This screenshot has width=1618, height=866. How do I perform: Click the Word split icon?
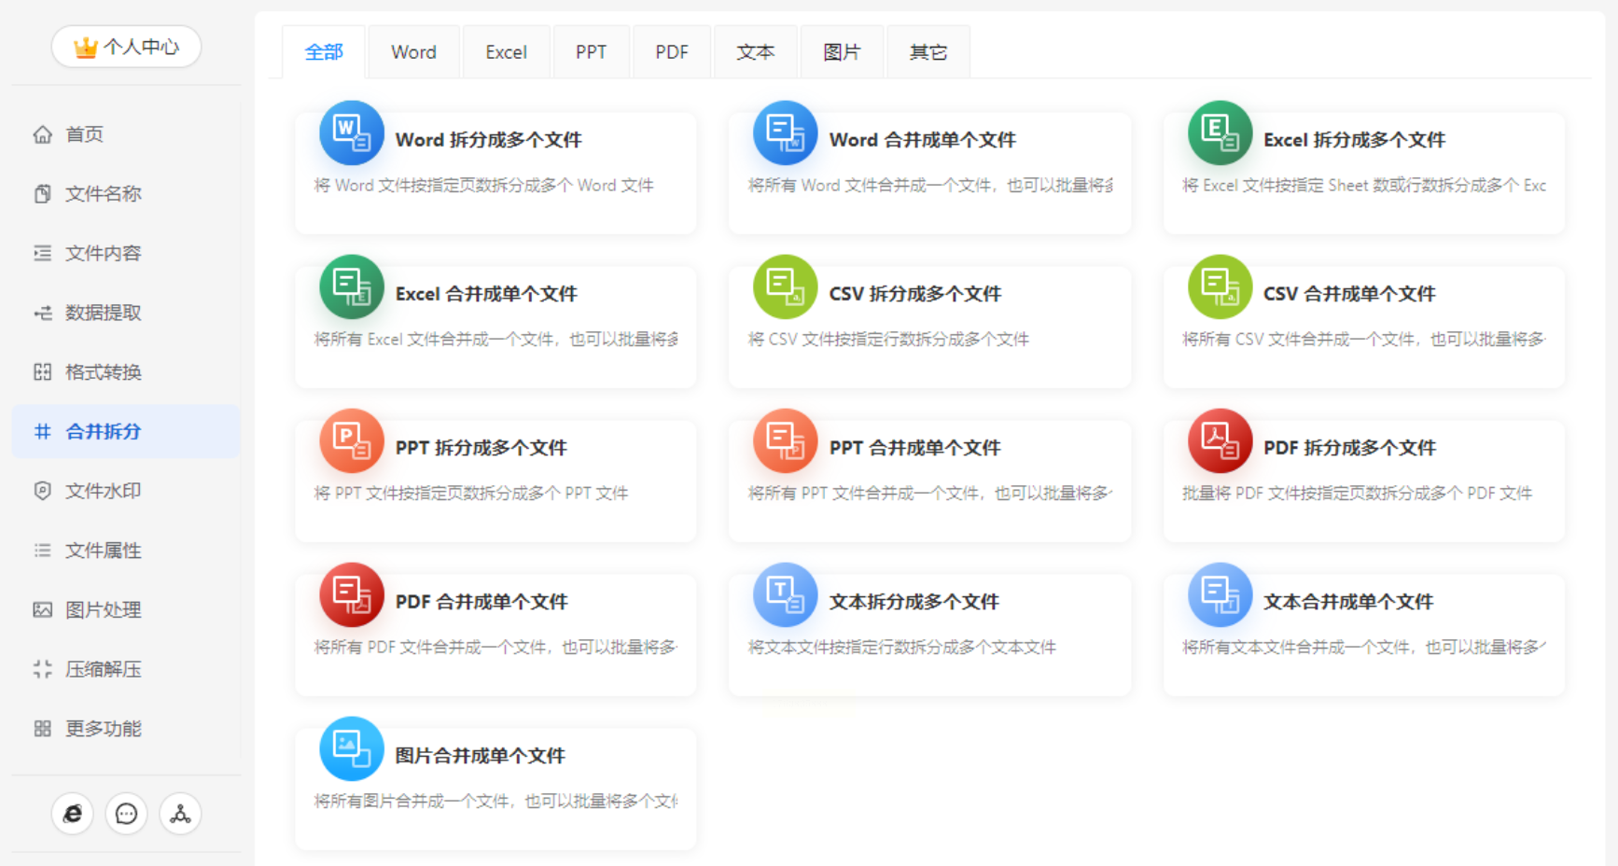click(351, 133)
